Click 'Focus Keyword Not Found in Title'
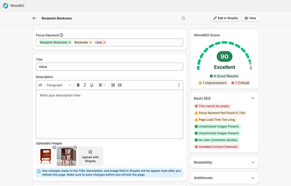 click(x=220, y=113)
